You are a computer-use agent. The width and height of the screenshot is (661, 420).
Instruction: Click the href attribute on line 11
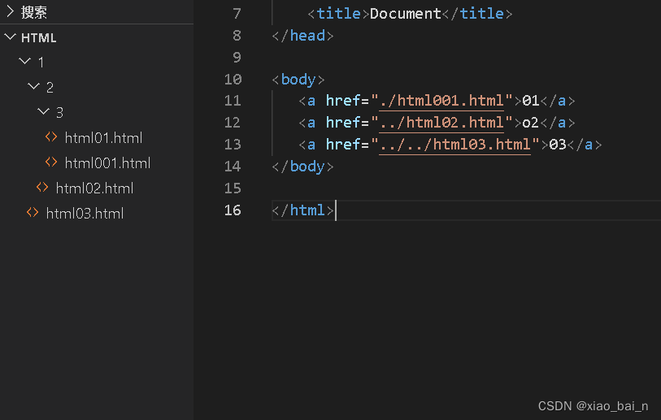click(x=343, y=101)
